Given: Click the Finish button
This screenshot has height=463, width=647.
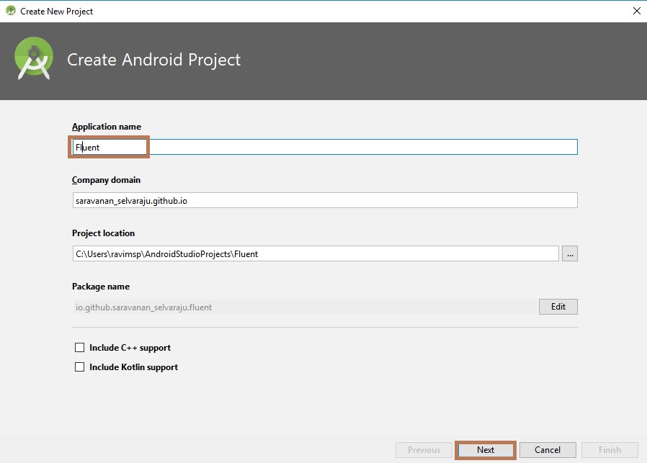Looking at the screenshot, I should [x=610, y=450].
